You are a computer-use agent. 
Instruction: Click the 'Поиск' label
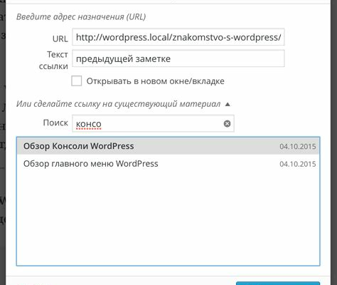pos(55,123)
